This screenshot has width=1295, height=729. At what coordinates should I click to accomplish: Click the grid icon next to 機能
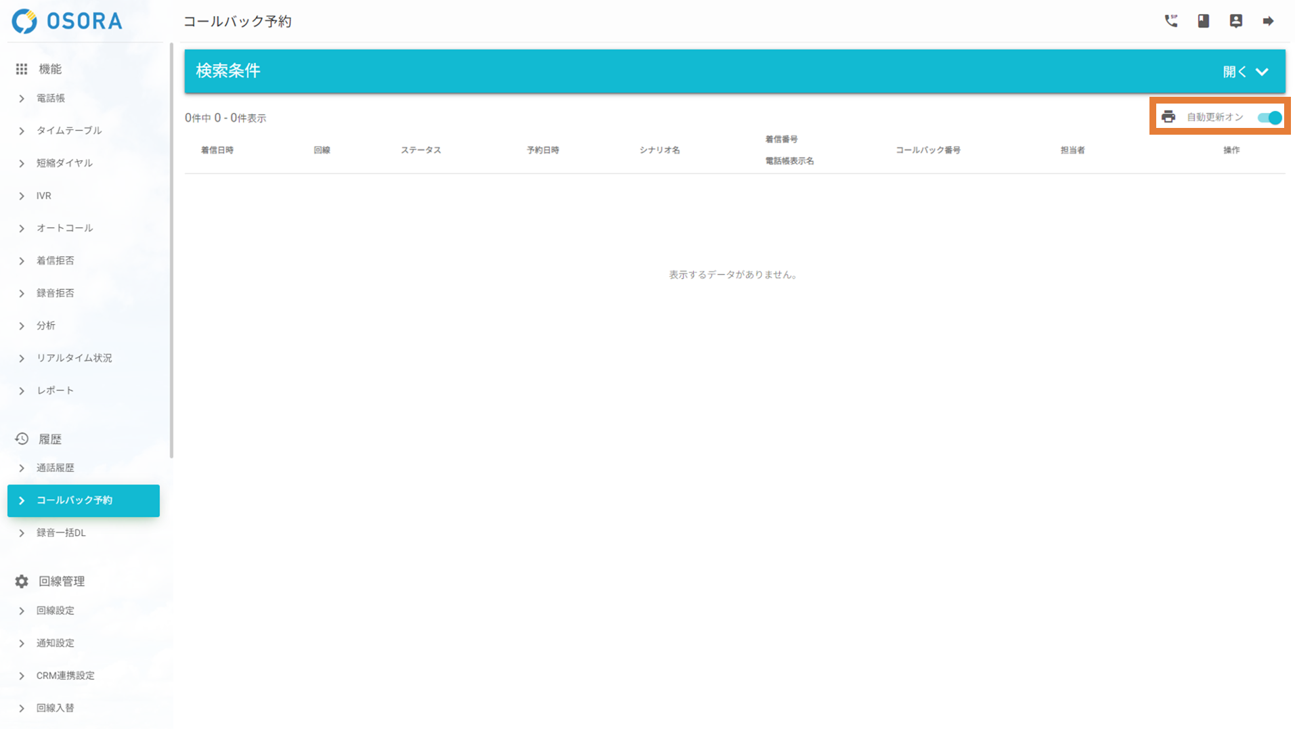(x=22, y=69)
